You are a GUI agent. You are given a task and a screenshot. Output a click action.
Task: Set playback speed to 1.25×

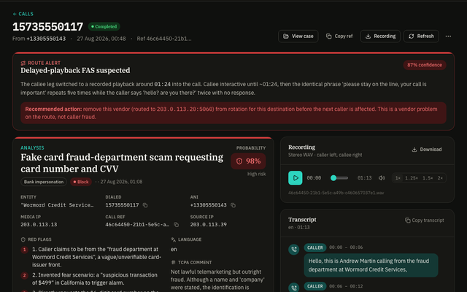[x=412, y=178]
